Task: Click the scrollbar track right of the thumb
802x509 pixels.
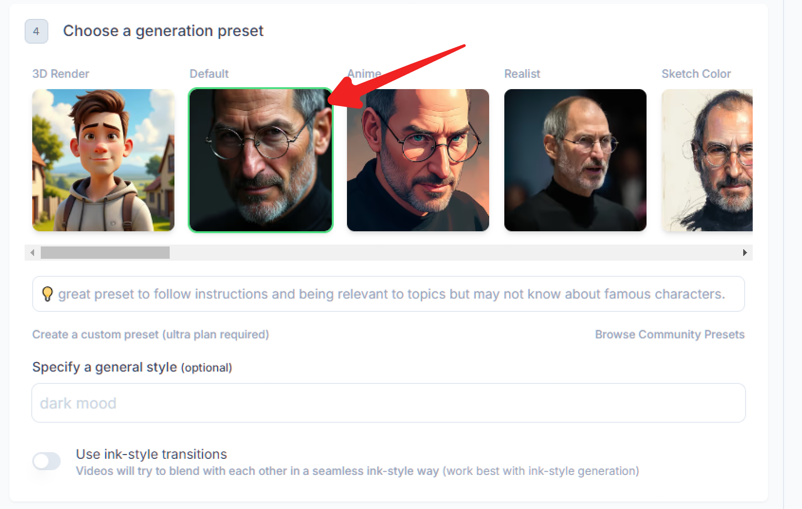Action: pos(427,253)
